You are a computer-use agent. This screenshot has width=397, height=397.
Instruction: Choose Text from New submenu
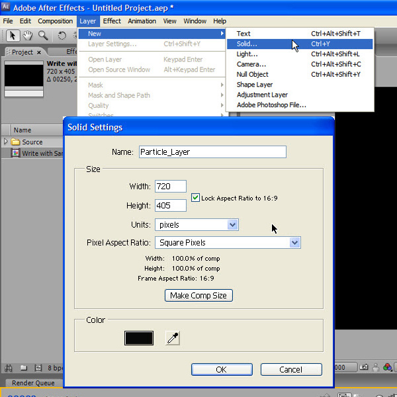300,34
